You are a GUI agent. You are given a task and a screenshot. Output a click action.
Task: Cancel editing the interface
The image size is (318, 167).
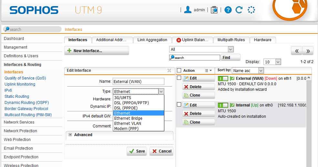pos(161,151)
